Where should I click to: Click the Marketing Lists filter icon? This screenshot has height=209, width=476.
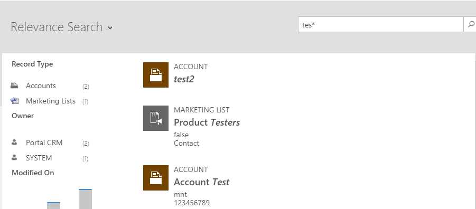pos(15,101)
